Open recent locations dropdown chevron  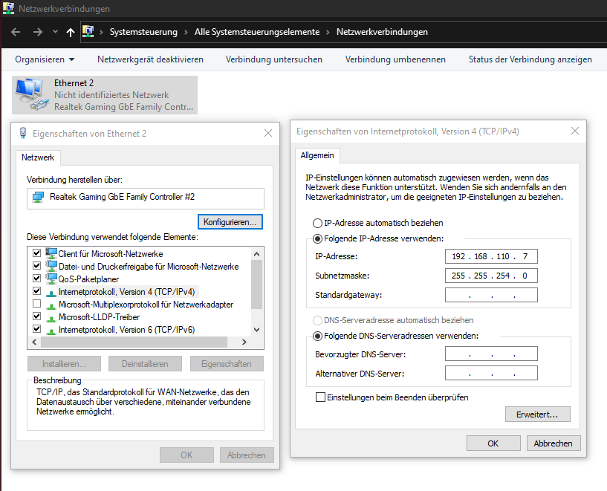pyautogui.click(x=56, y=32)
